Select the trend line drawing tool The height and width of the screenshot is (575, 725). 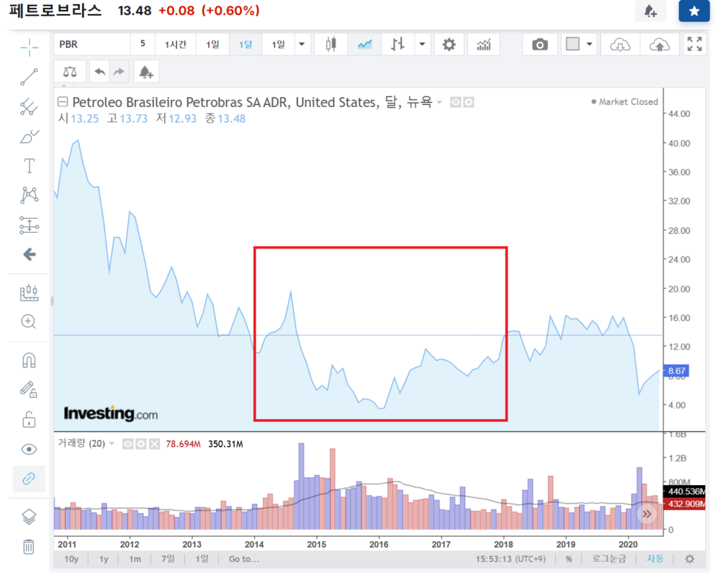point(29,76)
